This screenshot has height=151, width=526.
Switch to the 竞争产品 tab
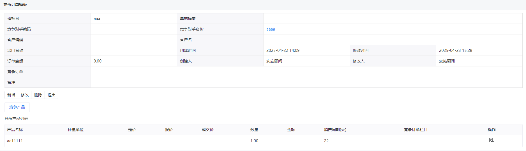coord(17,107)
